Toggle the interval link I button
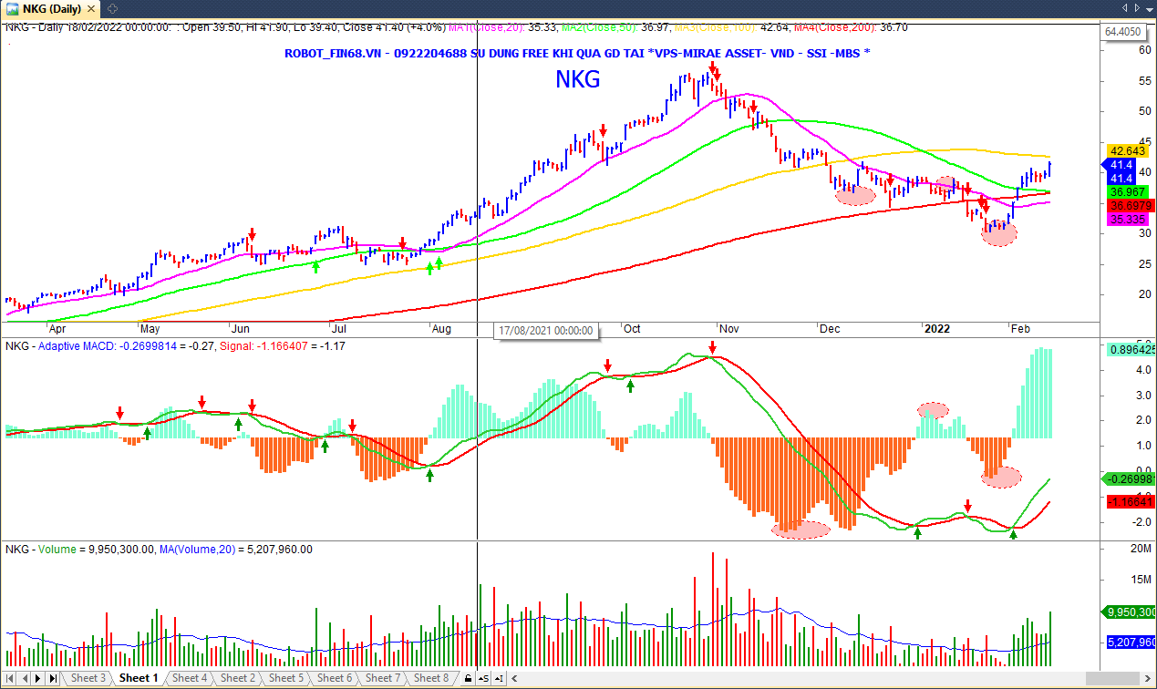This screenshot has width=1157, height=689. click(x=498, y=678)
